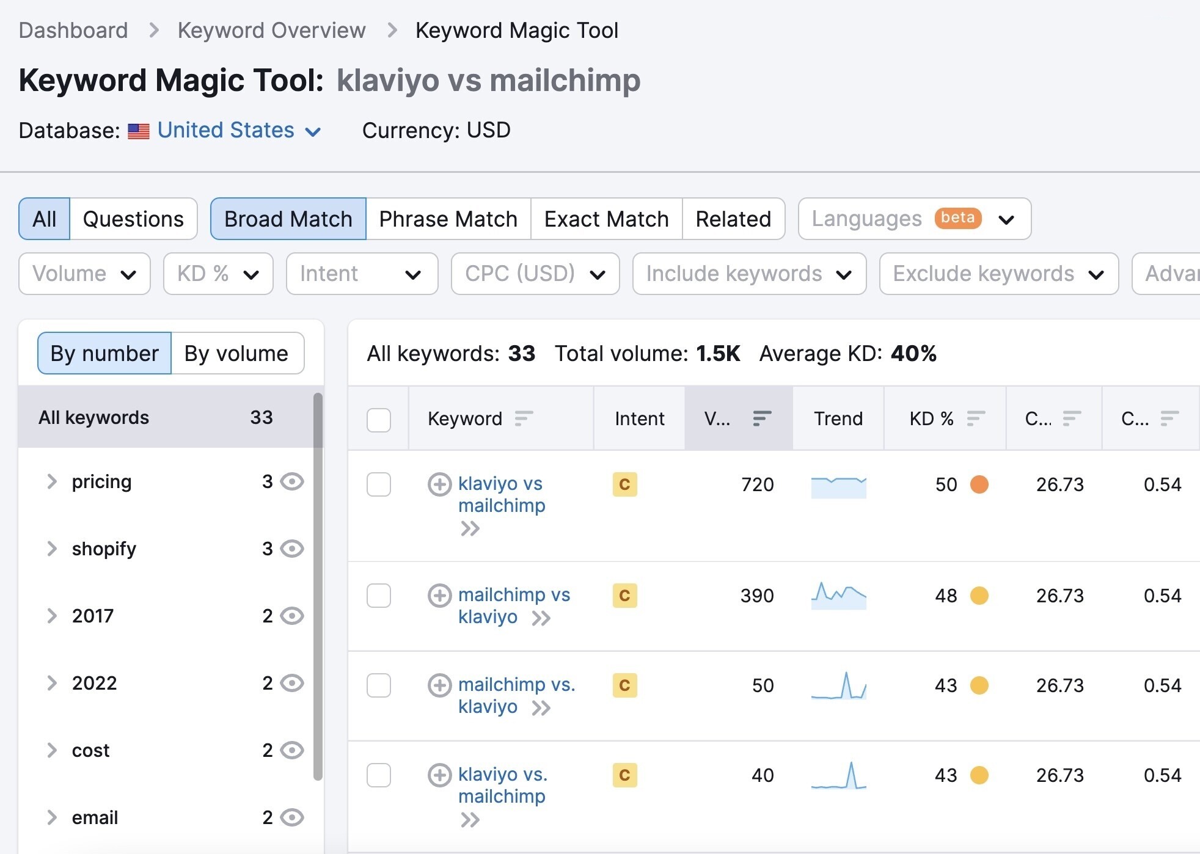
Task: Click breadcrumb arrow after Dashboard
Action: (154, 30)
